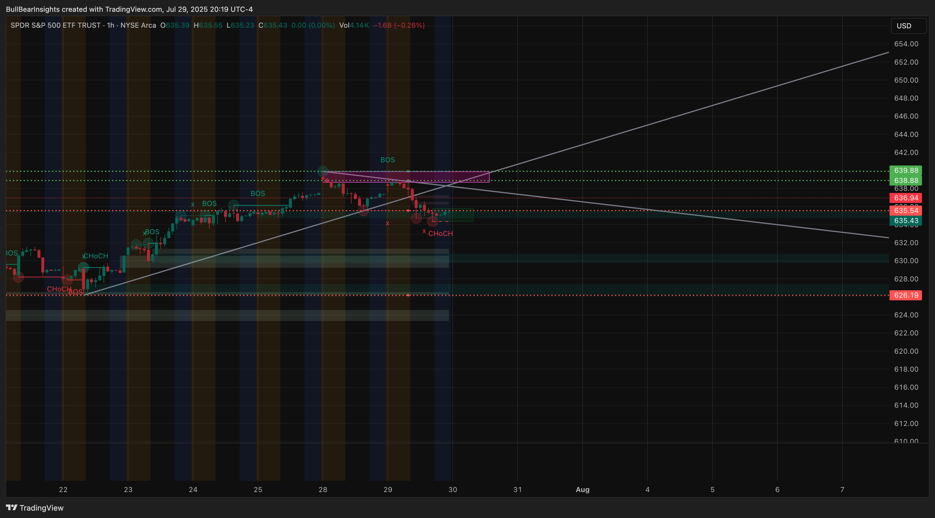Click the 630.00 price axis label
The height and width of the screenshot is (518, 935).
(x=906, y=261)
